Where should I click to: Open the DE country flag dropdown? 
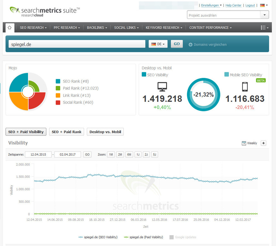tap(158, 44)
